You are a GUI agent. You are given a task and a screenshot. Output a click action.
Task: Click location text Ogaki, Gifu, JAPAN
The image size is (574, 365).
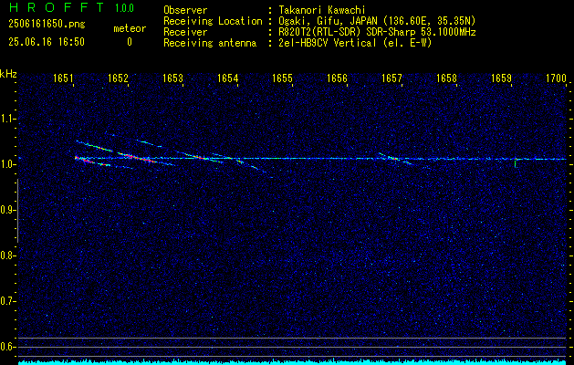point(329,21)
